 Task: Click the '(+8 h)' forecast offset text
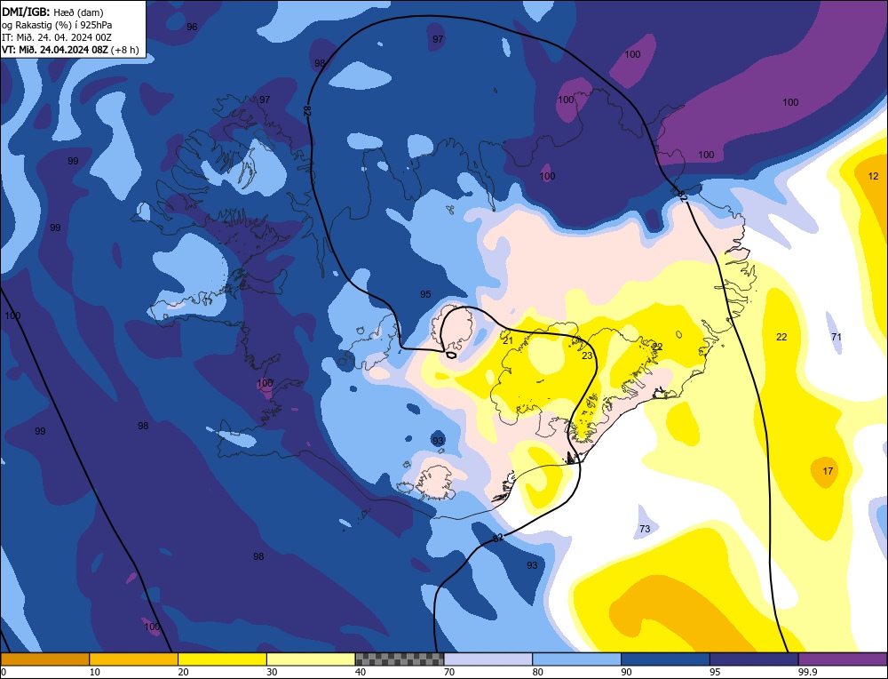tap(124, 50)
